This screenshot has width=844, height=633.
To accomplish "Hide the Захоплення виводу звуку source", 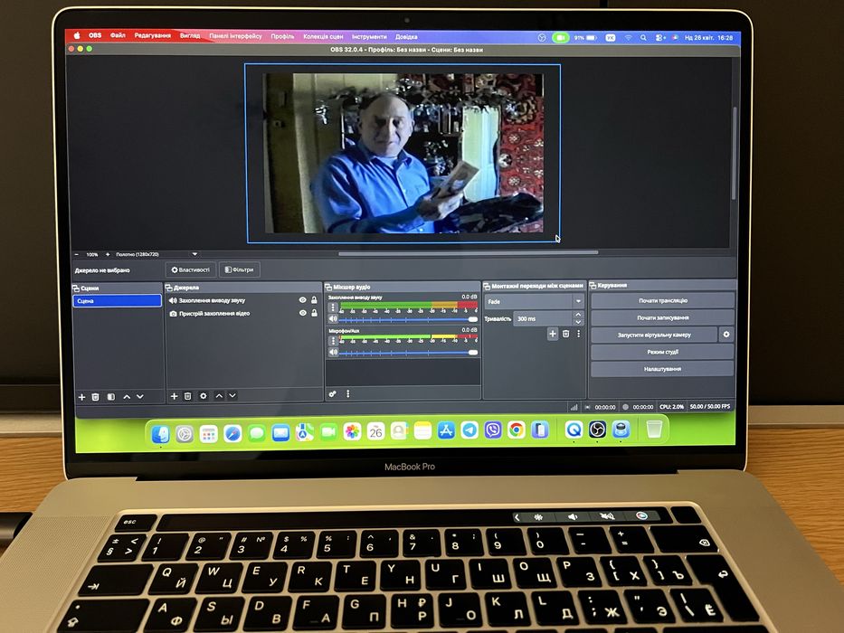I will point(302,300).
